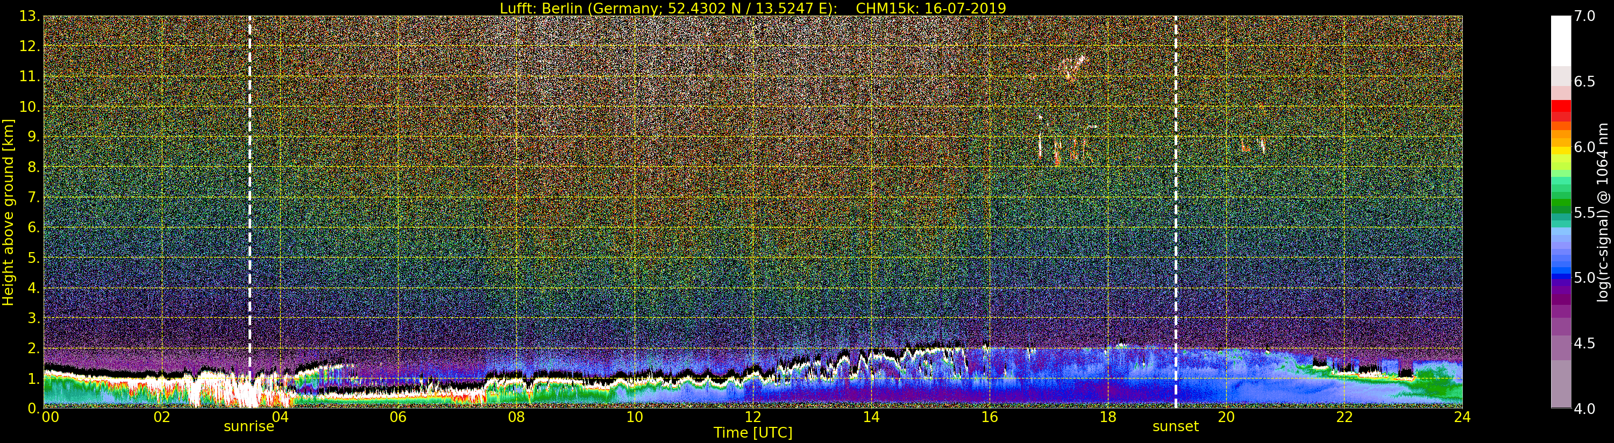This screenshot has width=1614, height=443.
Task: Select the '11.' height axis tick label
Action: 30,76
